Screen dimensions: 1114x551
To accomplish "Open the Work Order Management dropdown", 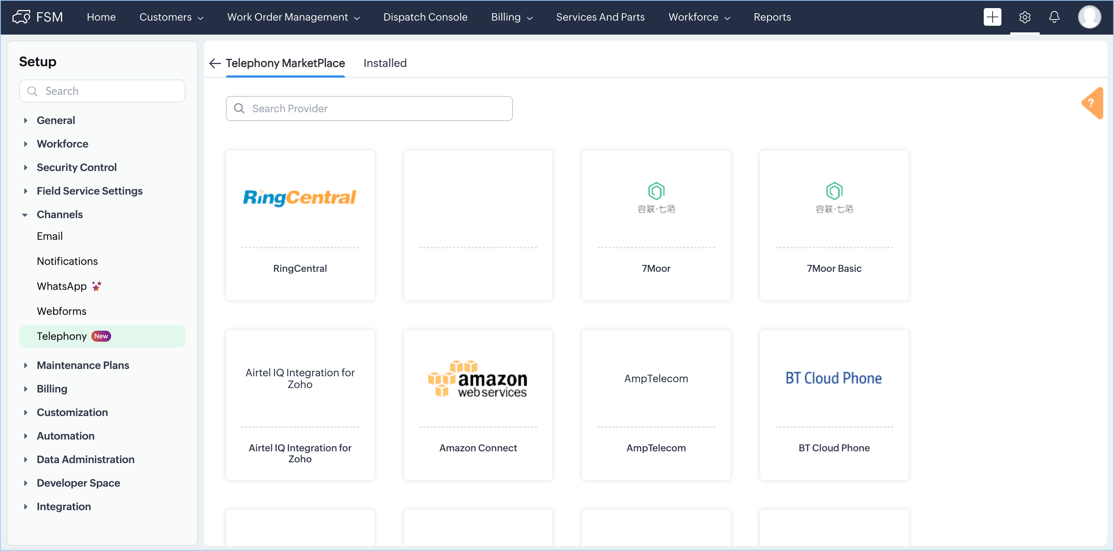I will [x=293, y=17].
